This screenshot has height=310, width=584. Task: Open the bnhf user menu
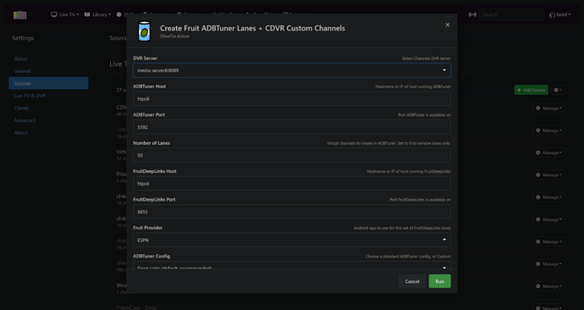click(x=559, y=14)
